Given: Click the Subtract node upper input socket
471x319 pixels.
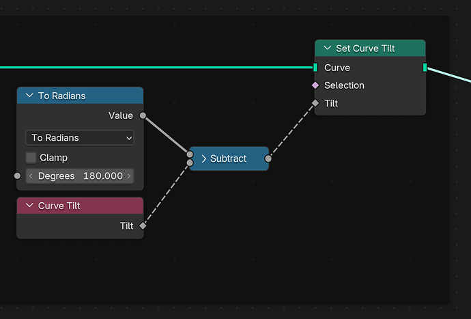Looking at the screenshot, I should click(190, 154).
